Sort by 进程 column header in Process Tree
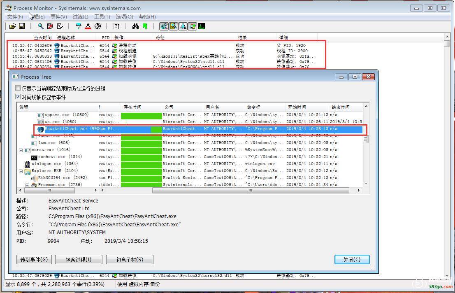 tap(58, 107)
